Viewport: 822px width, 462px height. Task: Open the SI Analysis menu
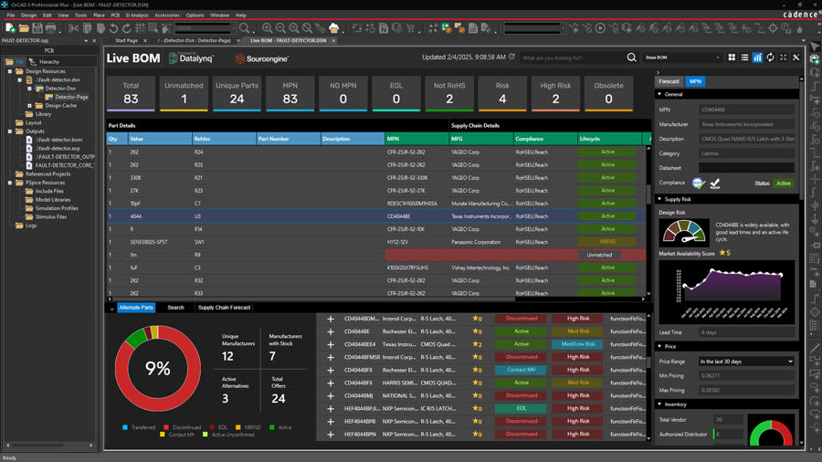[x=137, y=16]
